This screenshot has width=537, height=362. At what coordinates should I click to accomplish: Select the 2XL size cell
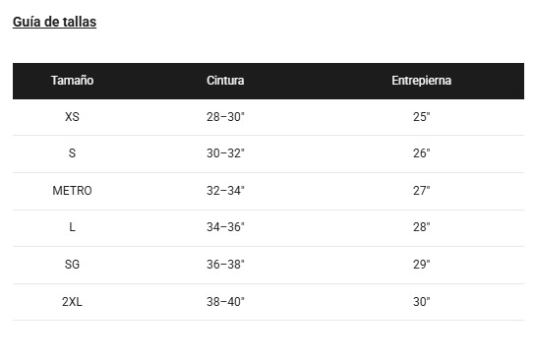(72, 302)
